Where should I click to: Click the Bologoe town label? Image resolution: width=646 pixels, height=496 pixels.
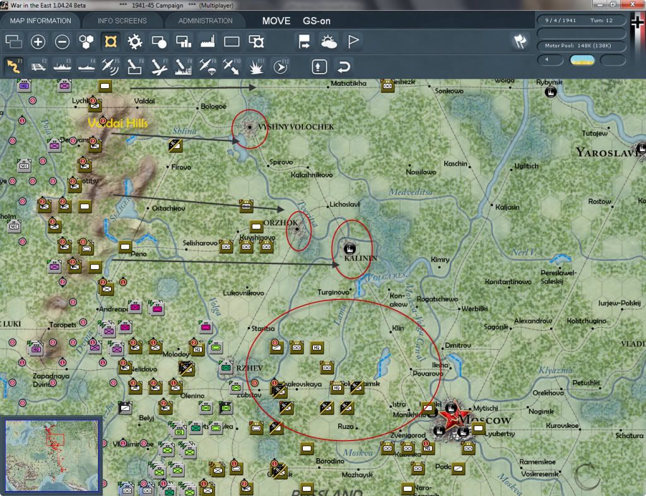click(x=213, y=107)
